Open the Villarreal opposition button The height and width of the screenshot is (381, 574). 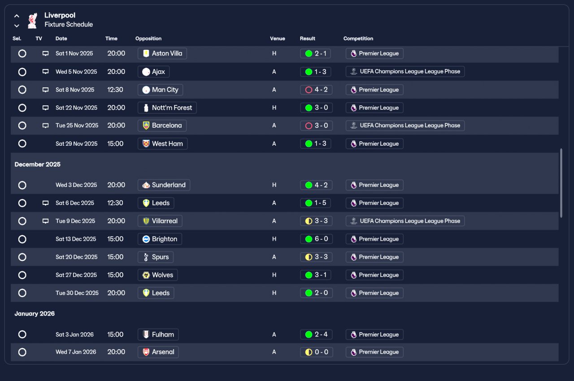160,221
